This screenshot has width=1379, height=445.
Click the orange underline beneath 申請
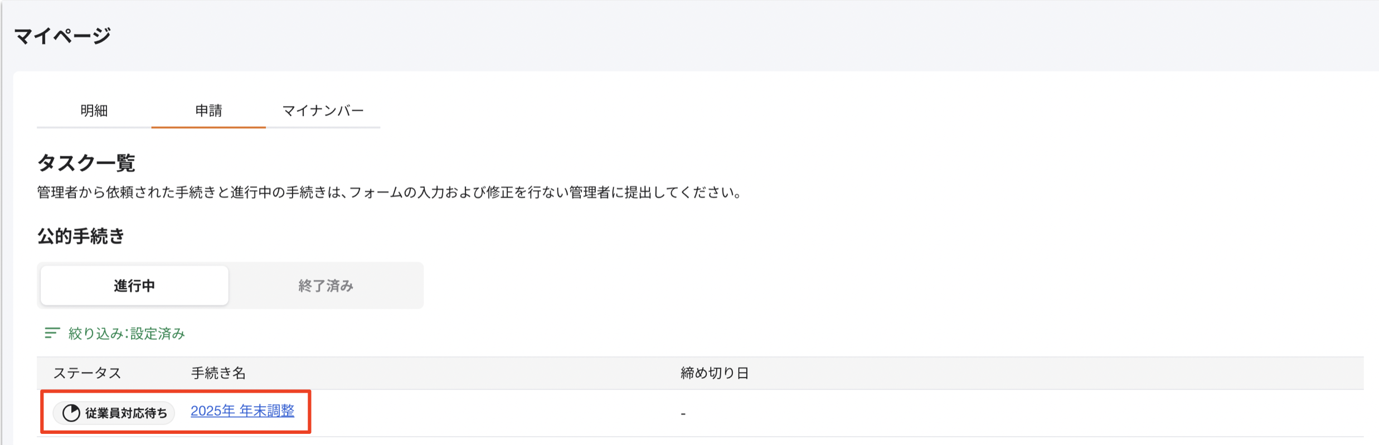(208, 127)
